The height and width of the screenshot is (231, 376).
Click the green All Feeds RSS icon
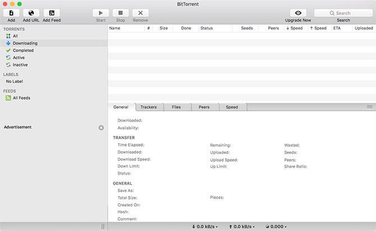[8, 98]
